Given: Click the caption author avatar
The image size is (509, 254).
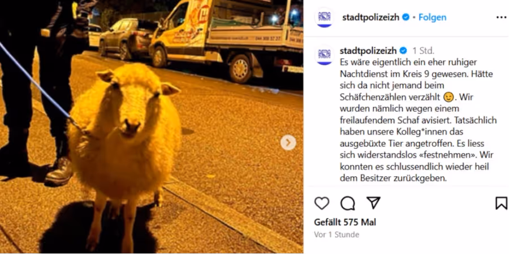Looking at the screenshot, I should (x=324, y=55).
